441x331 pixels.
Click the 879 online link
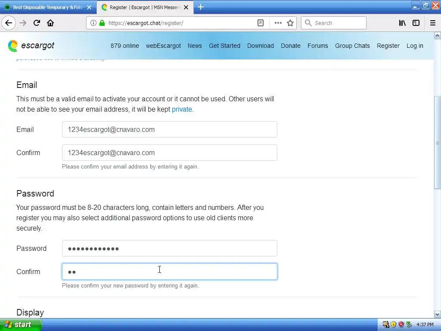pos(124,46)
